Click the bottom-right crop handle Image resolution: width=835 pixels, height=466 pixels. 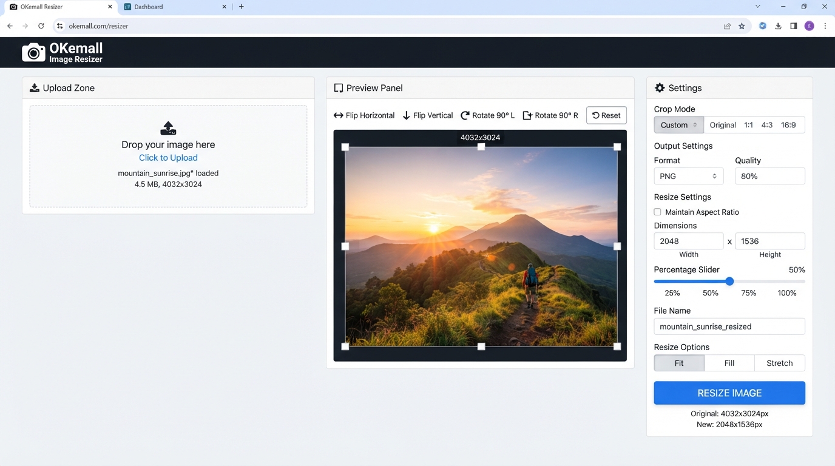tap(617, 346)
